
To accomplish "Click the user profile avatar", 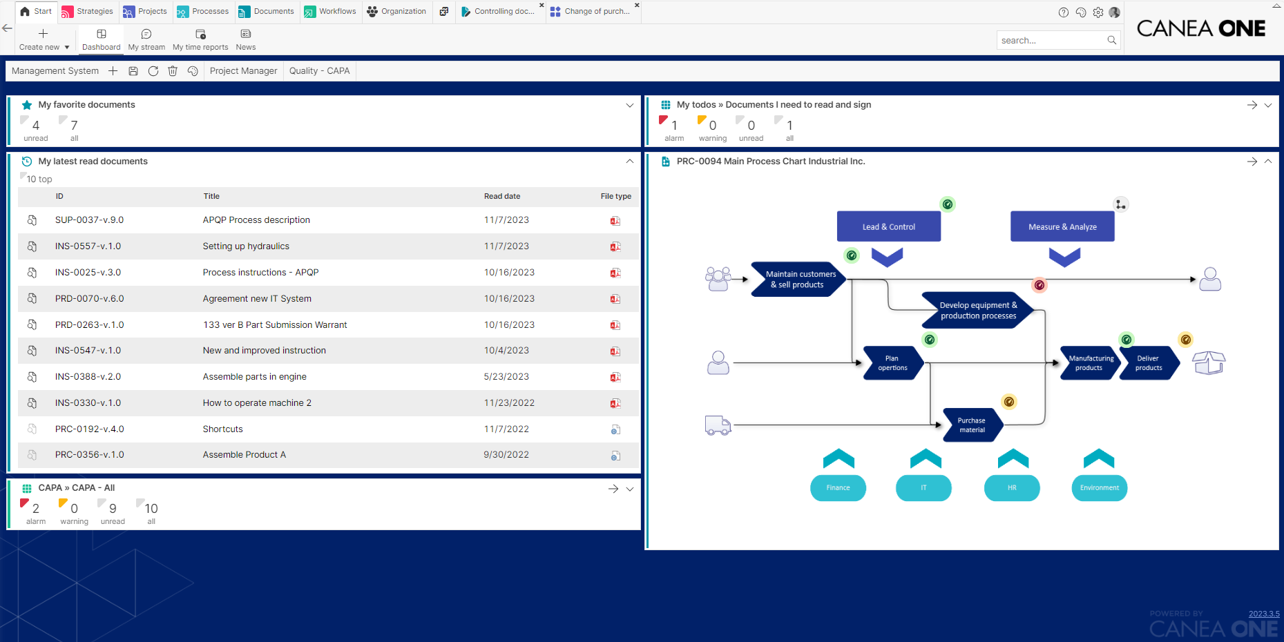I will pos(1115,12).
